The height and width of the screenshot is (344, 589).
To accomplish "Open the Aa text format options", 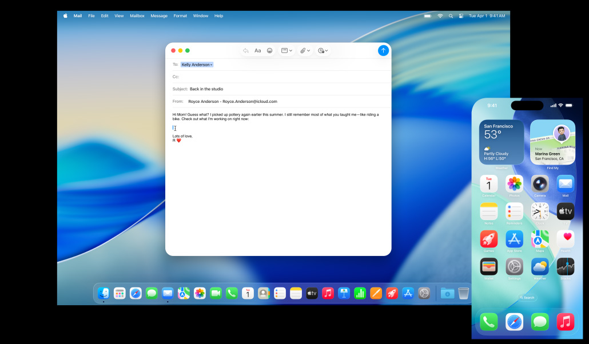I will pos(258,51).
